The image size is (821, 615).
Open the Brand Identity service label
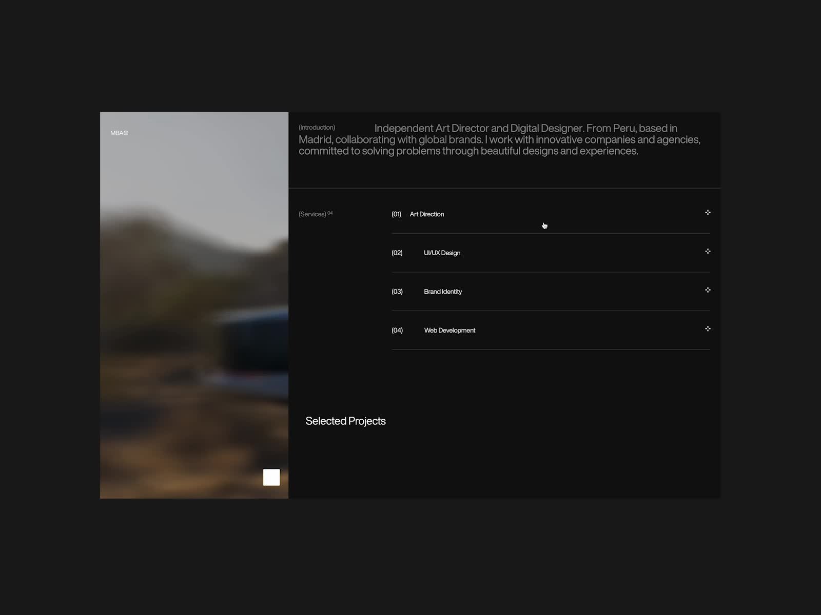[x=442, y=292]
